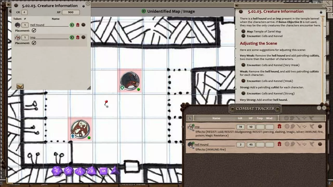Pick up the purple d8 die

click(92, 171)
